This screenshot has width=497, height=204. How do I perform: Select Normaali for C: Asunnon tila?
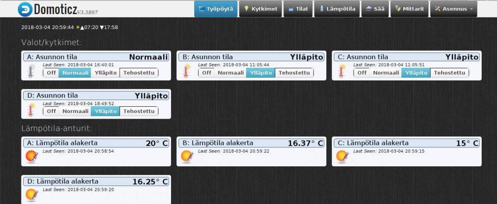click(x=386, y=73)
